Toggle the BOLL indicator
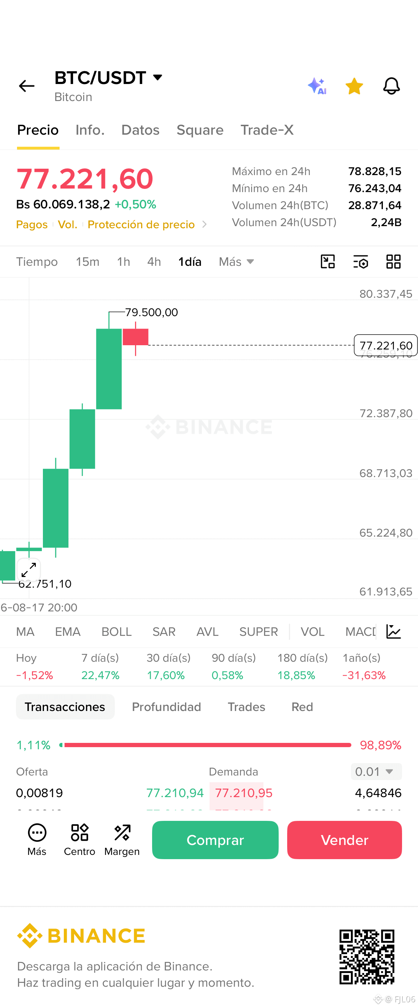 (x=117, y=632)
